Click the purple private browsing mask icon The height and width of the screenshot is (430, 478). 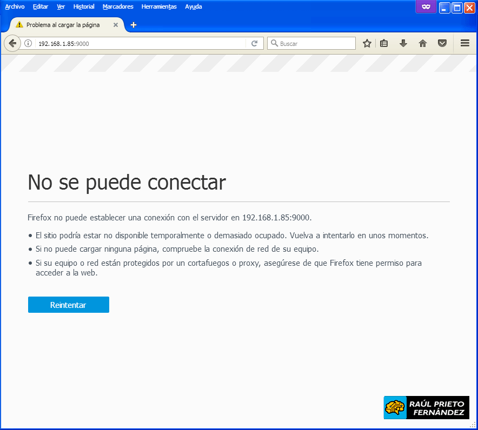pos(426,7)
